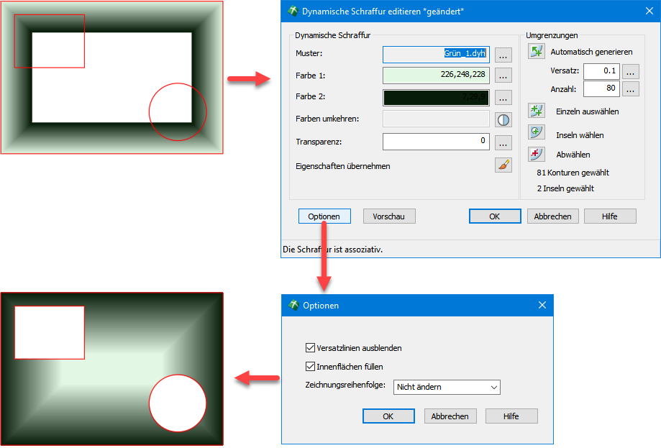Click the Inseln wählen icon

tap(537, 132)
